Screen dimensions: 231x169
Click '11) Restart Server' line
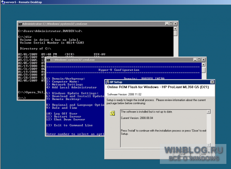(x=64, y=117)
